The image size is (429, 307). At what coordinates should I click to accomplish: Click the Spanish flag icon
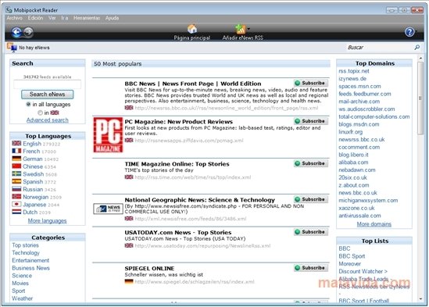point(16,181)
